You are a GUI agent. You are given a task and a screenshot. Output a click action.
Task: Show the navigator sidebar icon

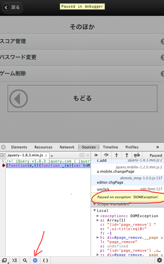pos(3,155)
